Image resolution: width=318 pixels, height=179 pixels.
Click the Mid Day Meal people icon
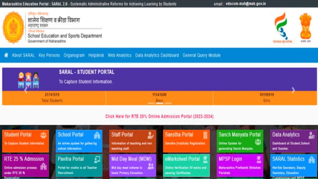tap(151, 166)
